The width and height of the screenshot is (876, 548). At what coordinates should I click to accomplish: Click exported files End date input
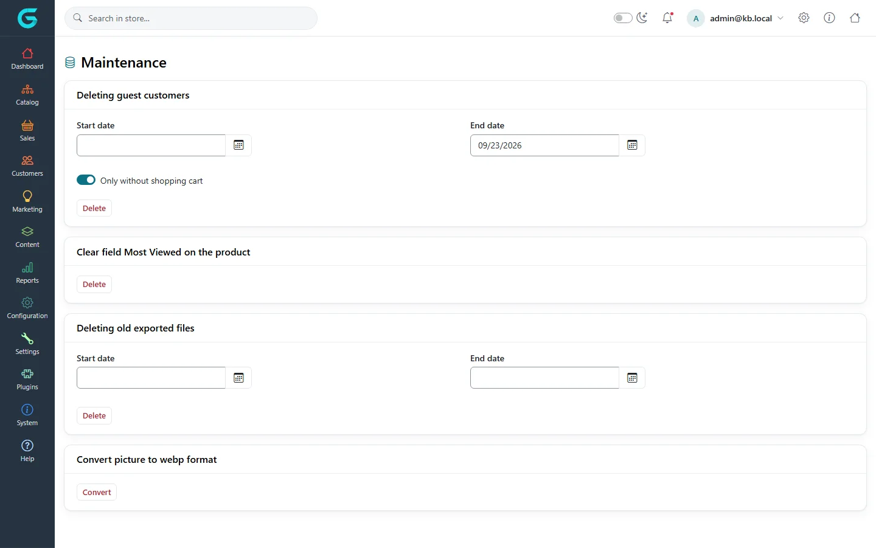[x=544, y=378]
